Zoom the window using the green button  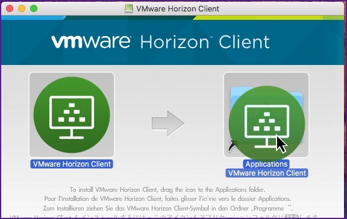[x=34, y=8]
